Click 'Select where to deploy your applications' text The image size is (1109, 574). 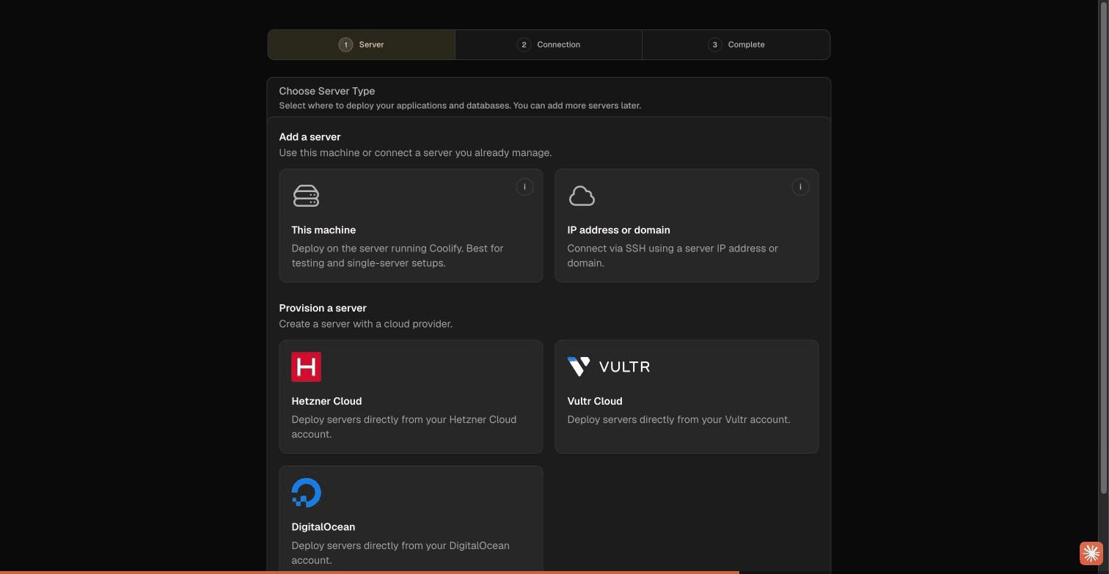(x=460, y=106)
